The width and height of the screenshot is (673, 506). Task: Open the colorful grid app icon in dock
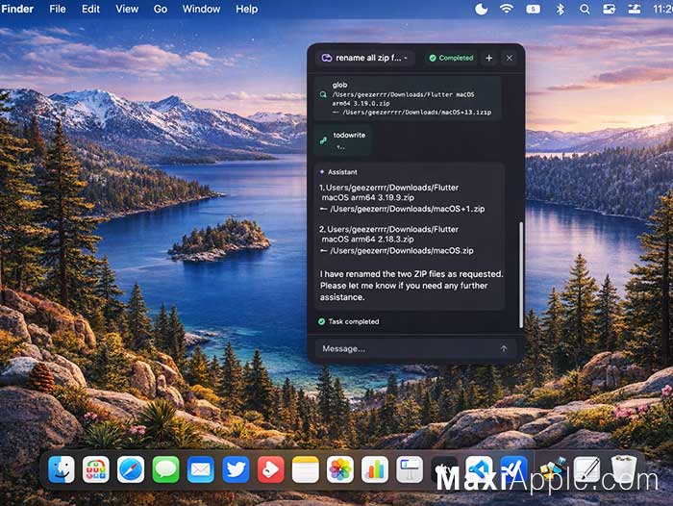pyautogui.click(x=96, y=469)
